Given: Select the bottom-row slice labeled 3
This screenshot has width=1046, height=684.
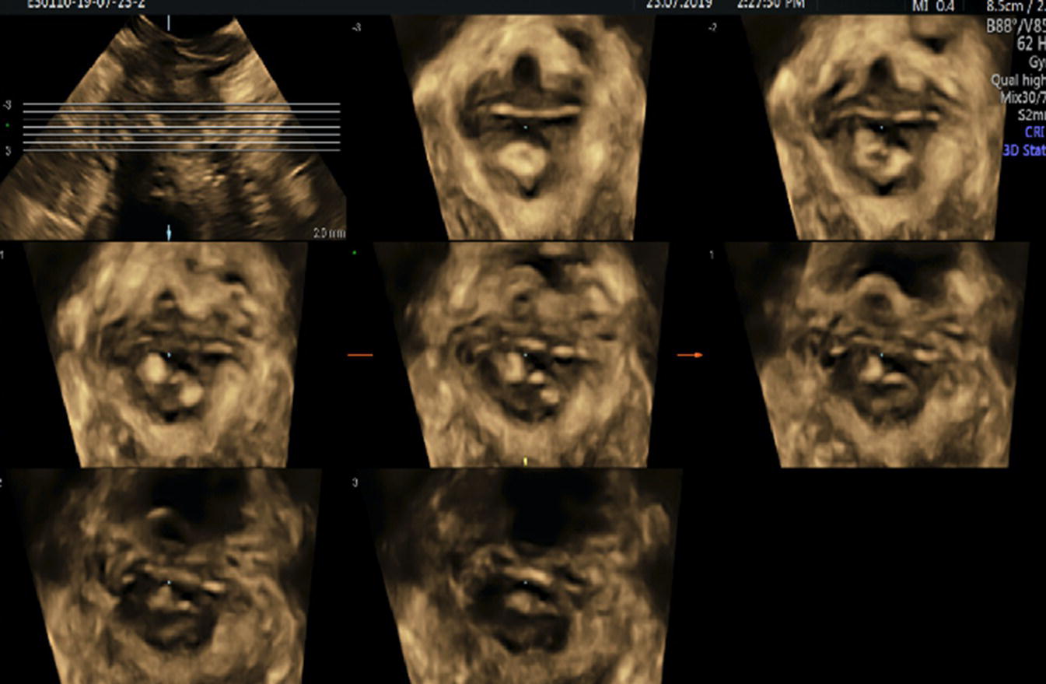Looking at the screenshot, I should click(x=523, y=577).
